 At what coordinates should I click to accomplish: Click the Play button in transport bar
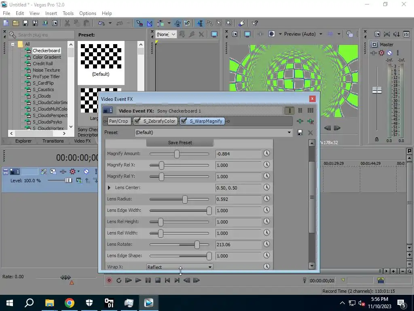click(x=138, y=280)
